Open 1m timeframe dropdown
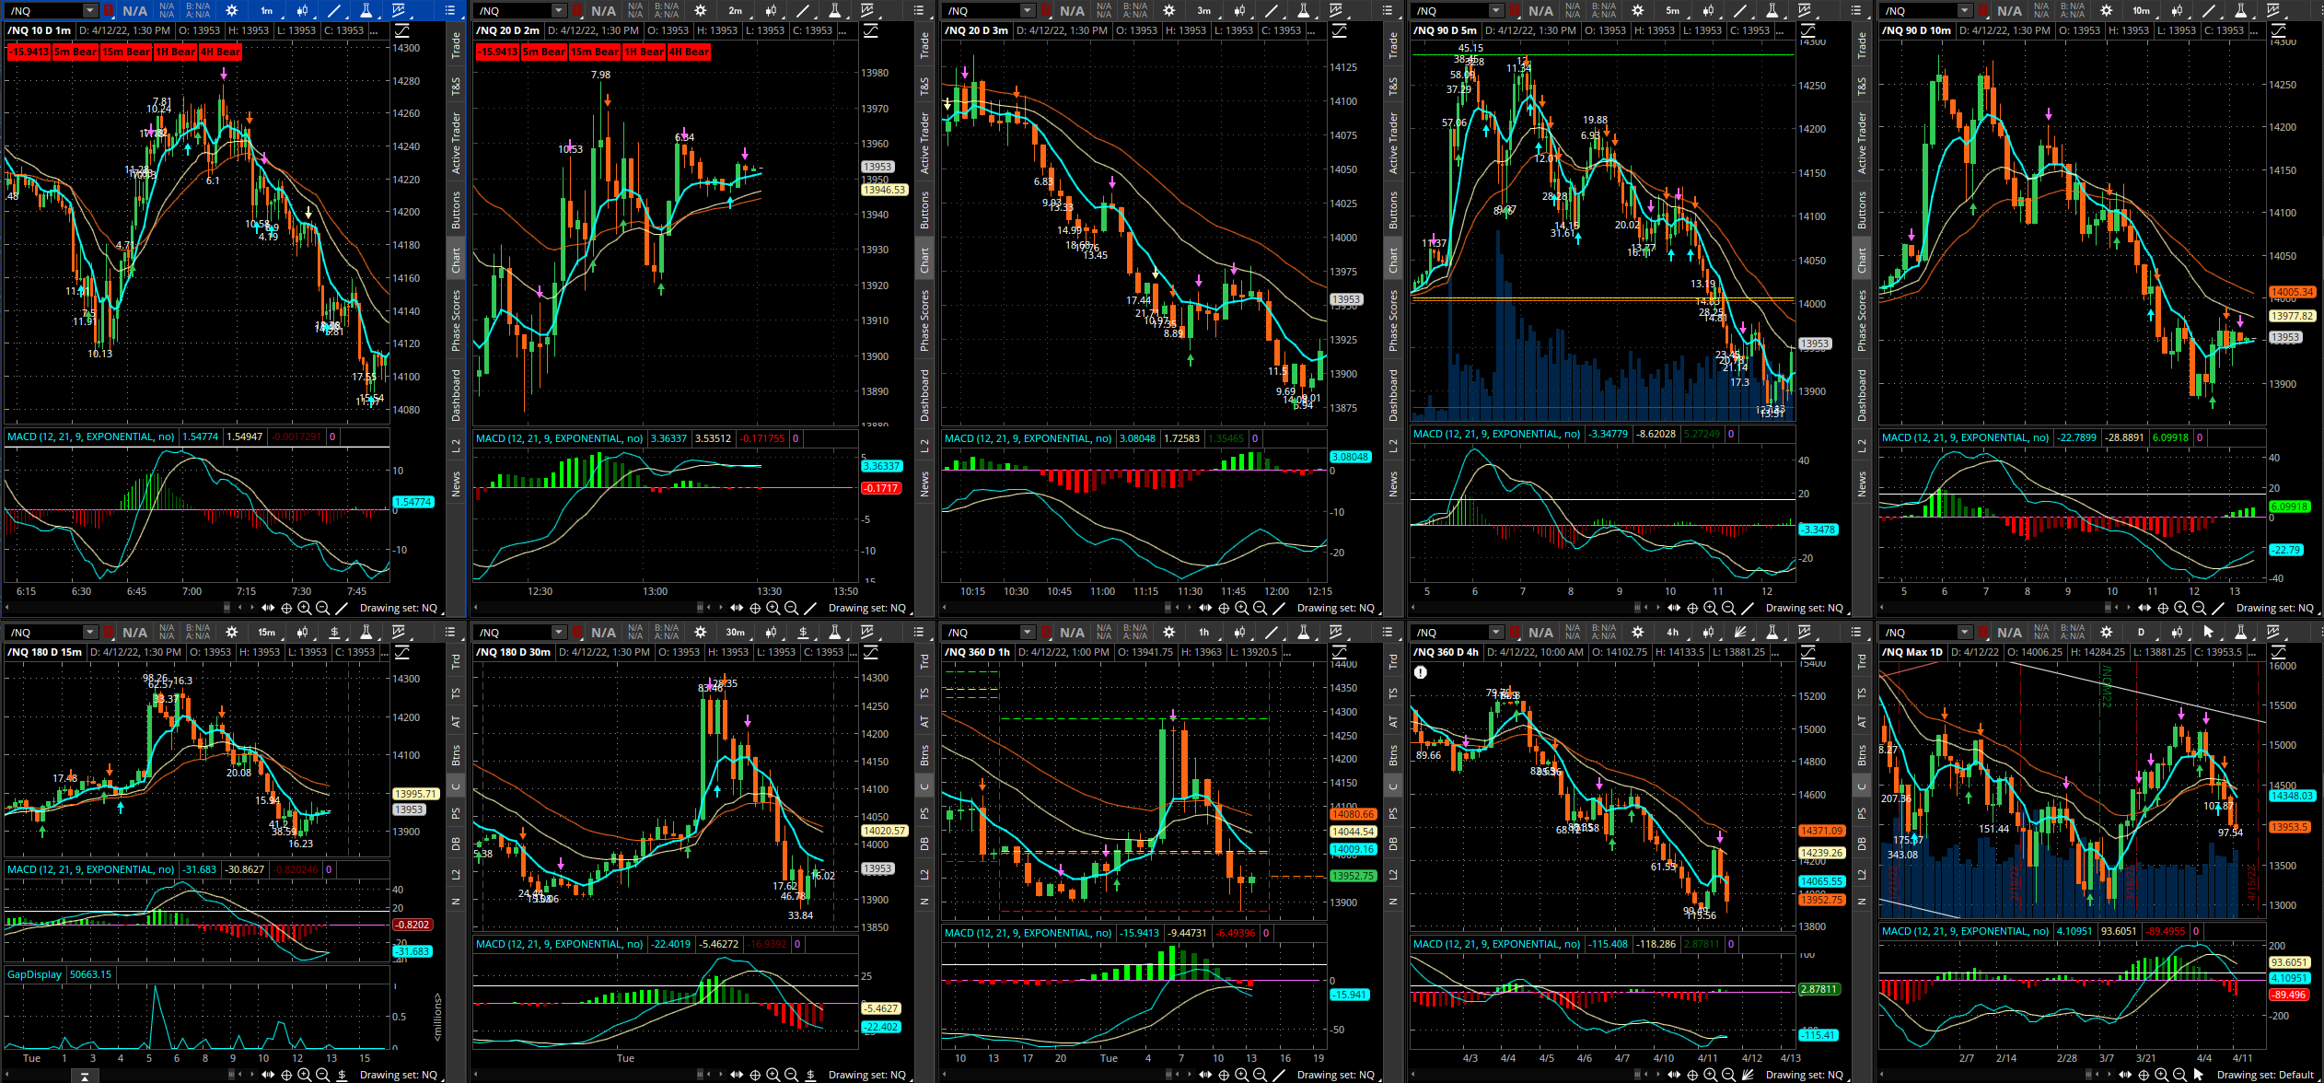The width and height of the screenshot is (2324, 1083). (266, 11)
